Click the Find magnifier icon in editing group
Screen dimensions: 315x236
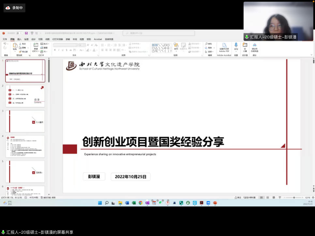[x=206, y=44]
